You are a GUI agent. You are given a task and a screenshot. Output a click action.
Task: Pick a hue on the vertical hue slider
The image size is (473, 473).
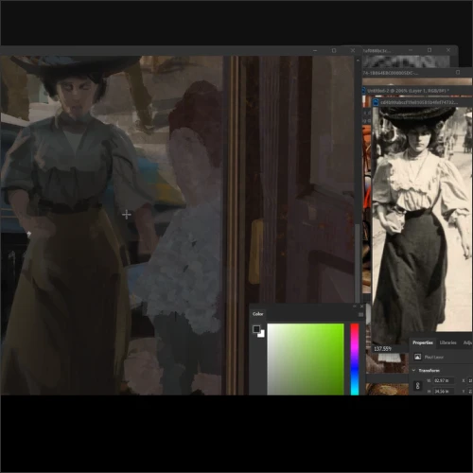pos(355,359)
